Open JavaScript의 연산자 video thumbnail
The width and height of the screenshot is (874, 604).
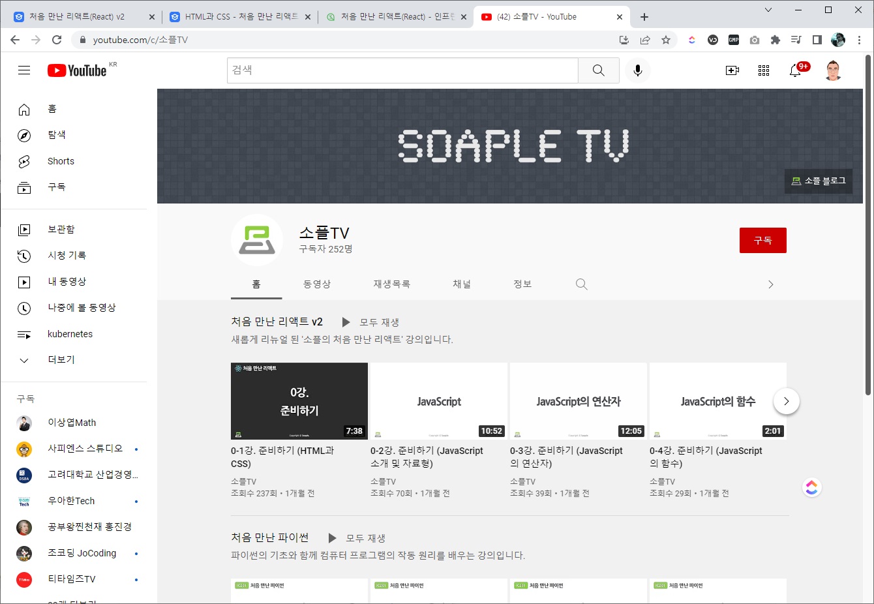coord(579,401)
